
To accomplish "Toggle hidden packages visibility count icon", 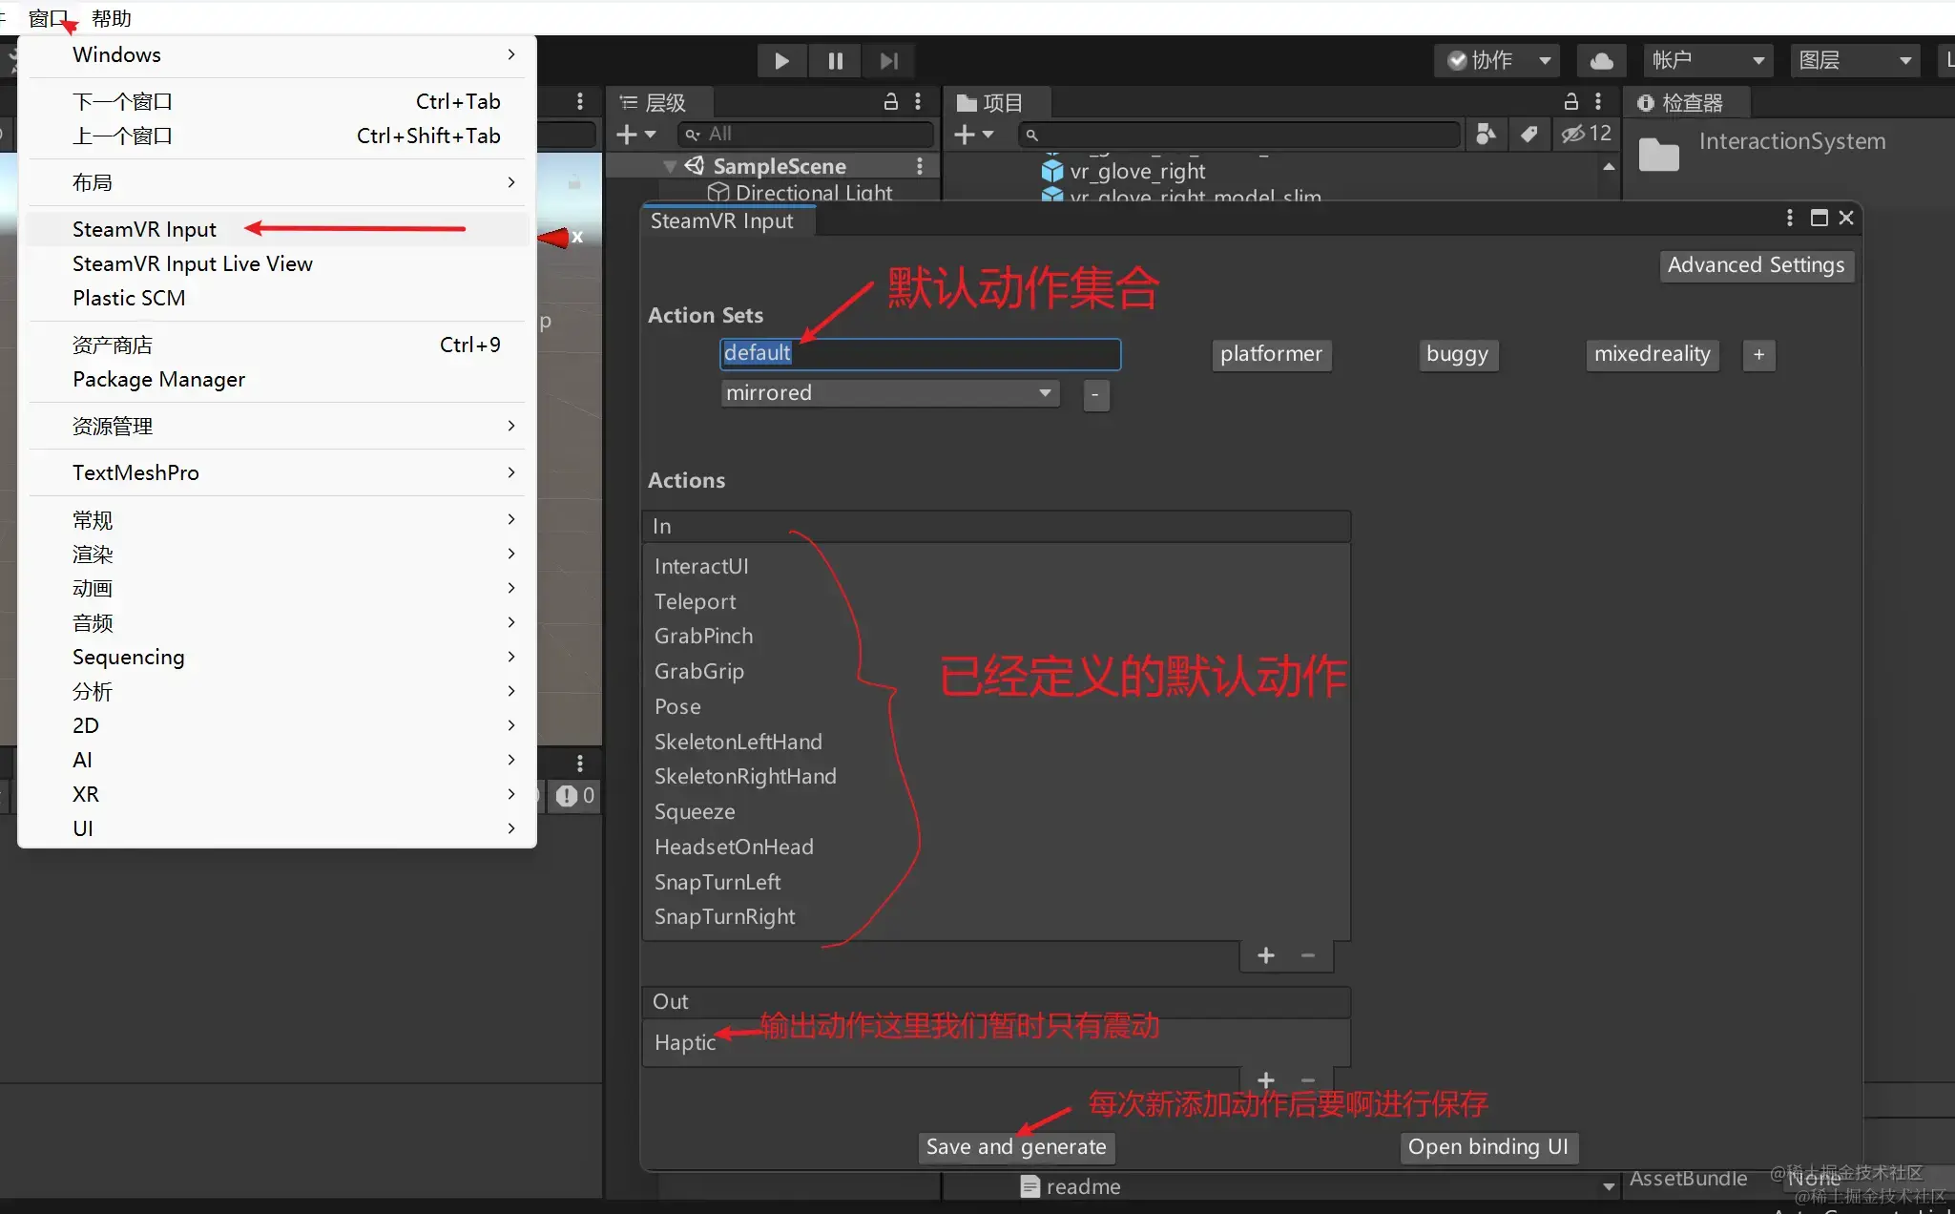I will (1586, 135).
